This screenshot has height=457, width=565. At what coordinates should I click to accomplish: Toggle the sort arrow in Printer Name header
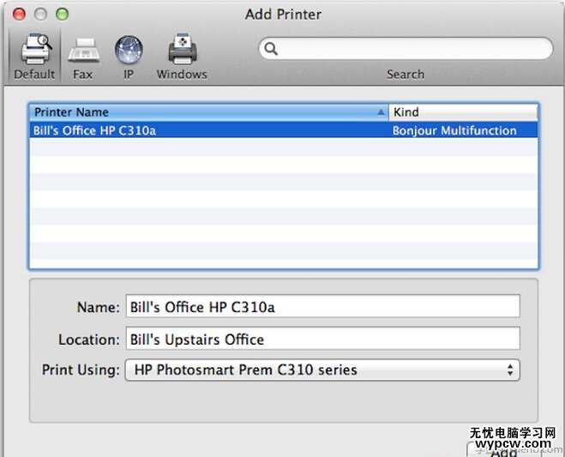pyautogui.click(x=381, y=112)
